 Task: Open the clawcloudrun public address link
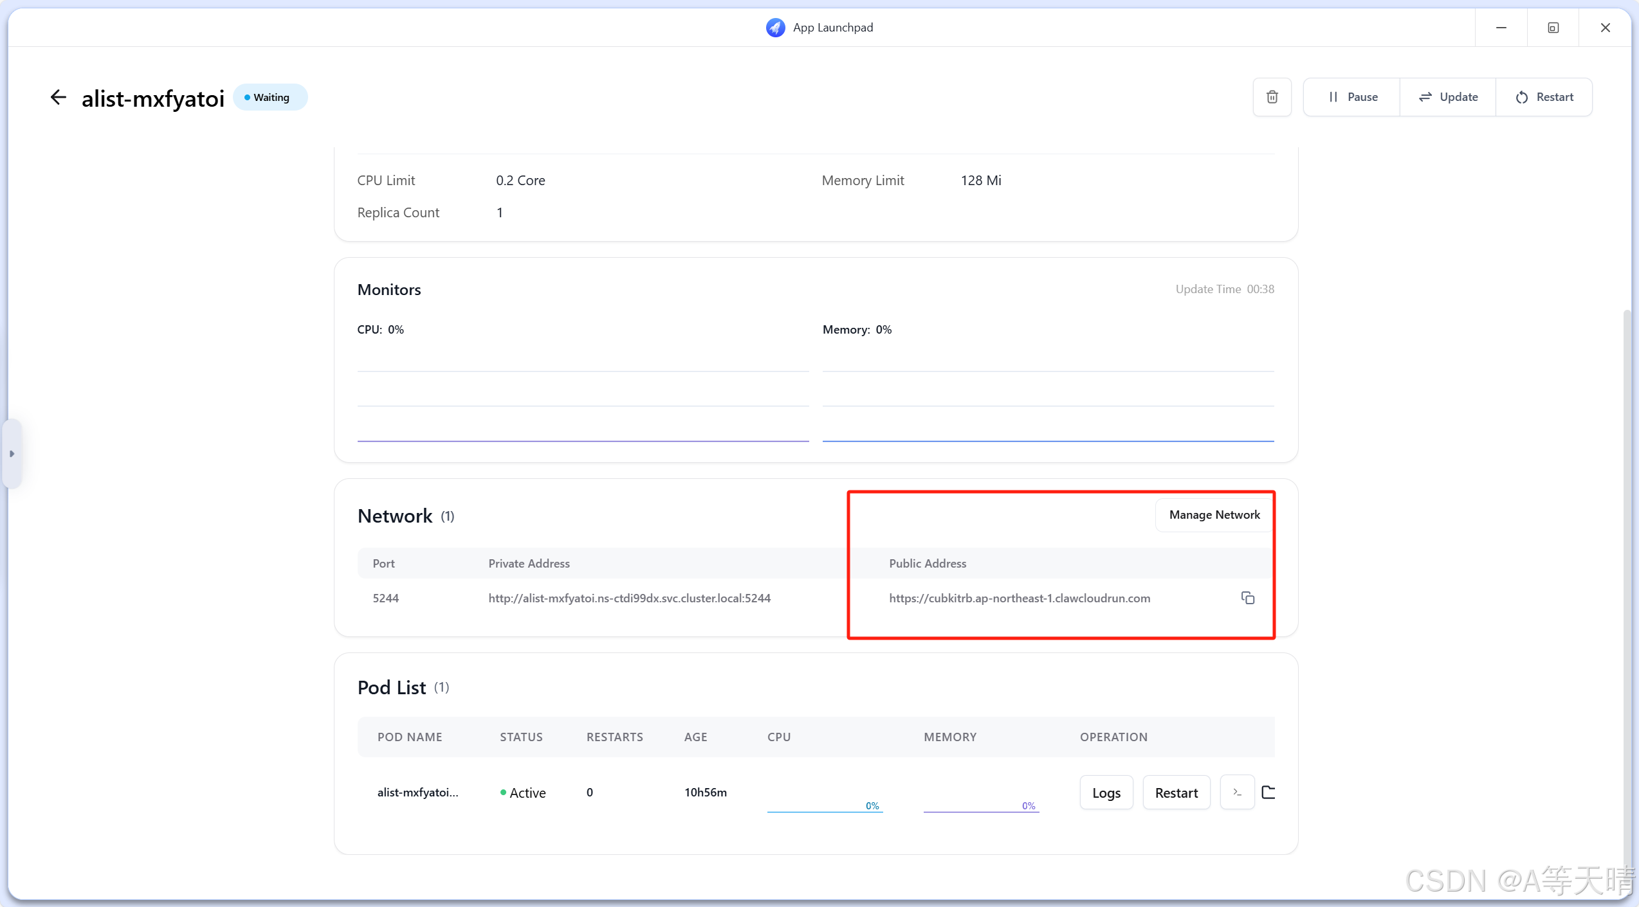(x=1019, y=598)
